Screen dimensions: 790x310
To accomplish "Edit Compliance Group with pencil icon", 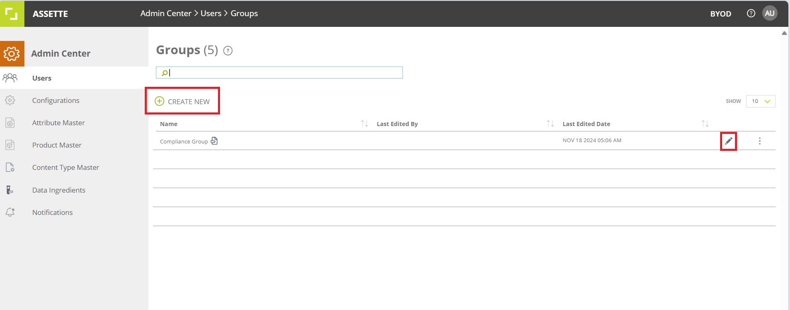I will coord(728,141).
